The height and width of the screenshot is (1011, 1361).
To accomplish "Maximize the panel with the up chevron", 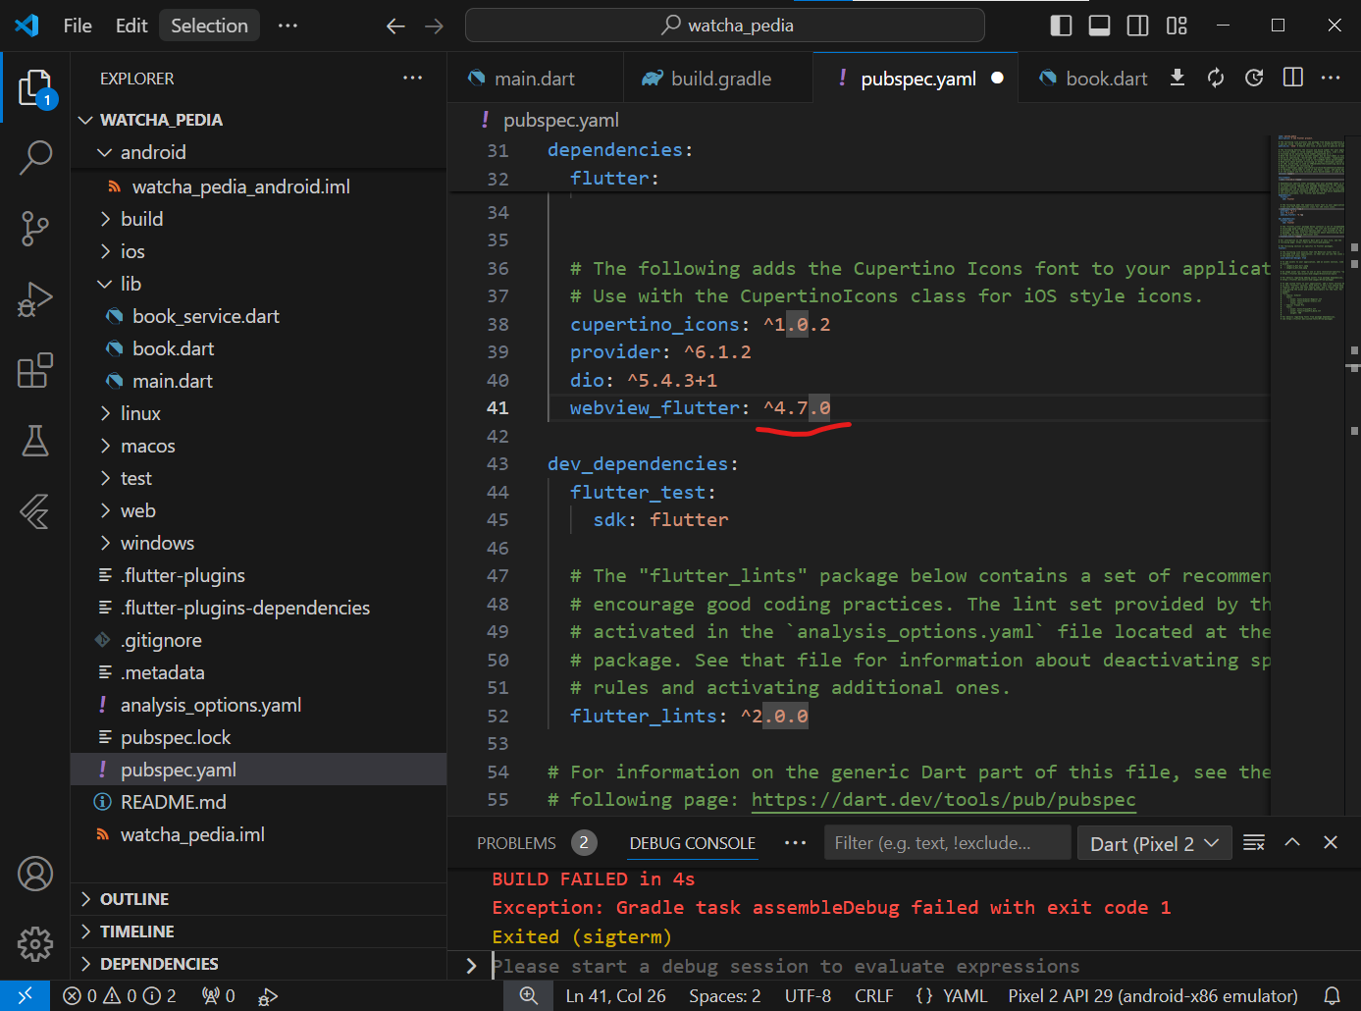I will [x=1292, y=842].
